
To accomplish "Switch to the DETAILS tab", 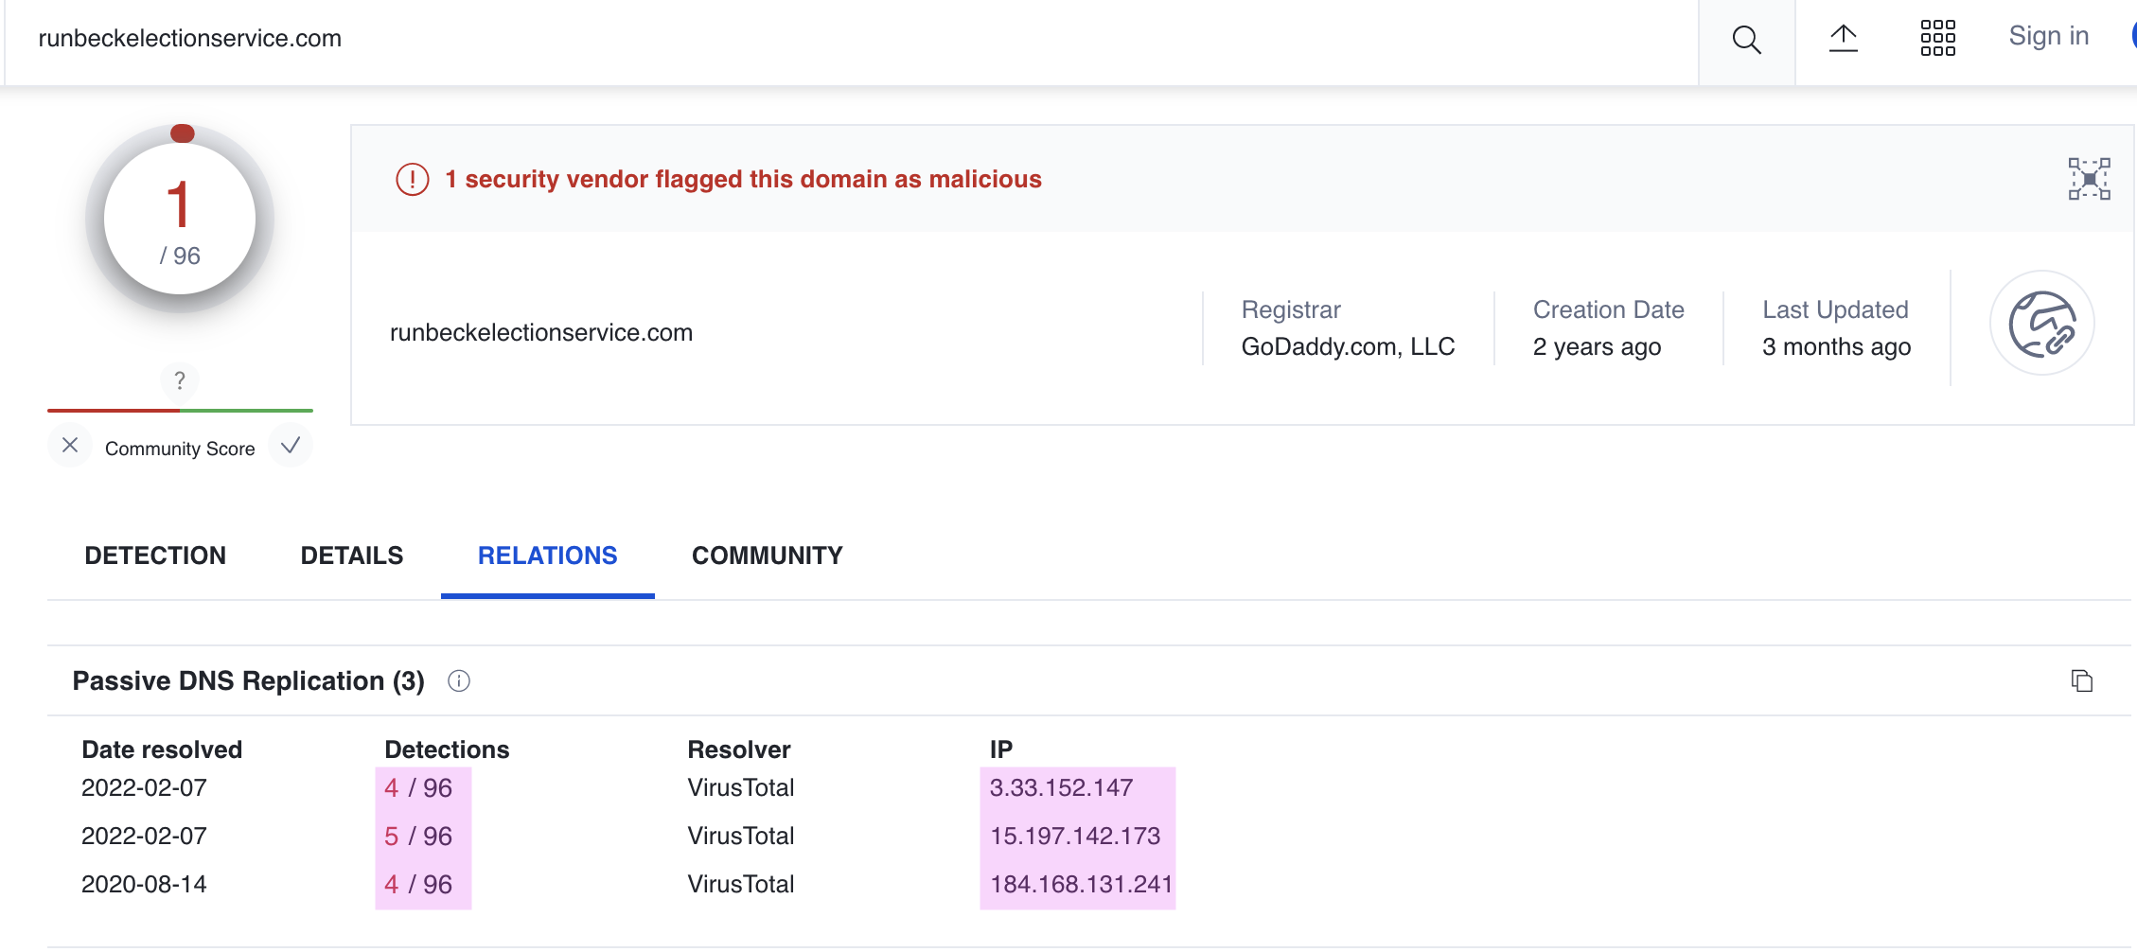I will pyautogui.click(x=352, y=555).
